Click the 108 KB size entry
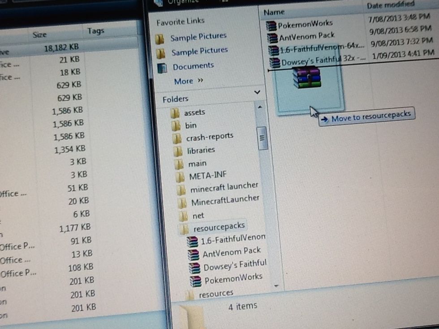 pos(81,268)
